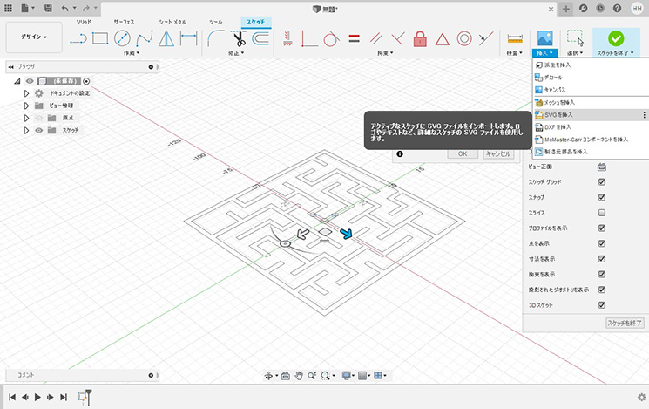Click スケッチを終了 button in palette

pyautogui.click(x=625, y=323)
